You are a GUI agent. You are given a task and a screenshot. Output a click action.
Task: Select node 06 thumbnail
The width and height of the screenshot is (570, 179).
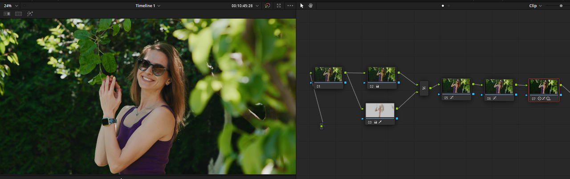[x=499, y=86]
